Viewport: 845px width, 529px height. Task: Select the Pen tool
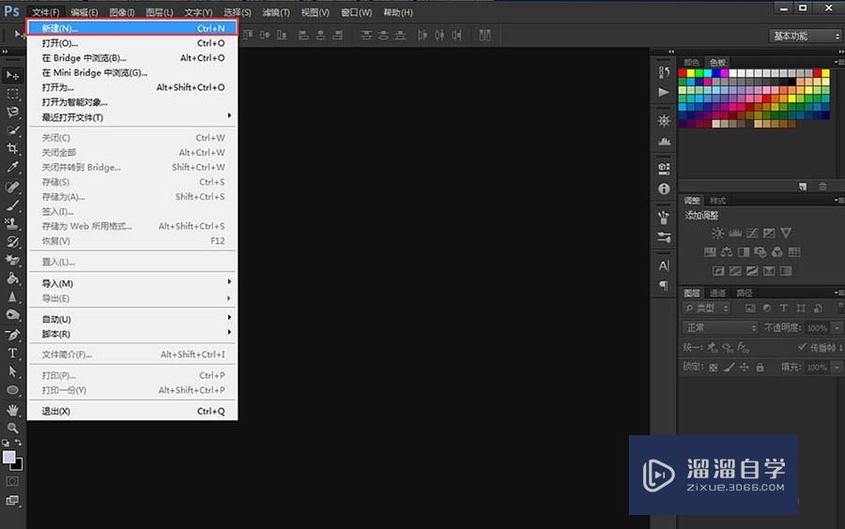click(12, 335)
